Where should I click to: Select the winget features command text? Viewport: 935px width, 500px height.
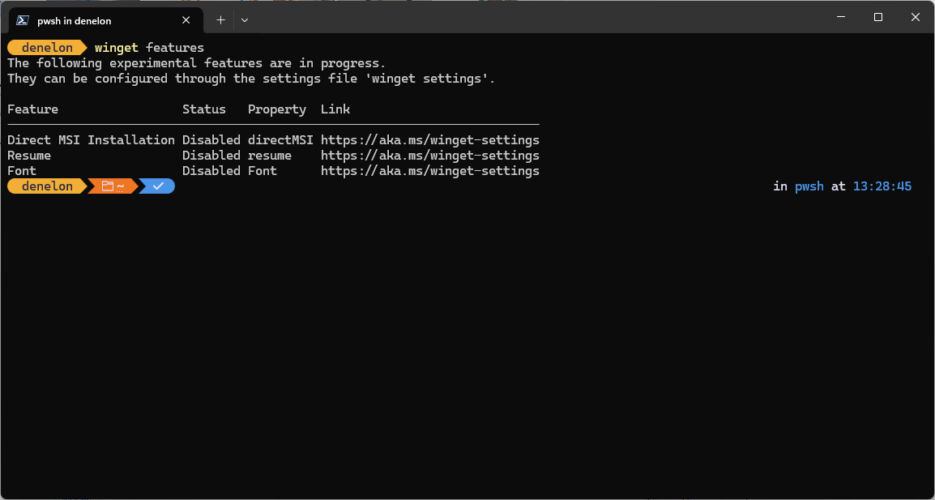click(148, 47)
